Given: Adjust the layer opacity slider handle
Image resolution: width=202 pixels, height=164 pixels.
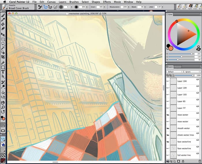Looking at the screenshot, I should [193, 75].
